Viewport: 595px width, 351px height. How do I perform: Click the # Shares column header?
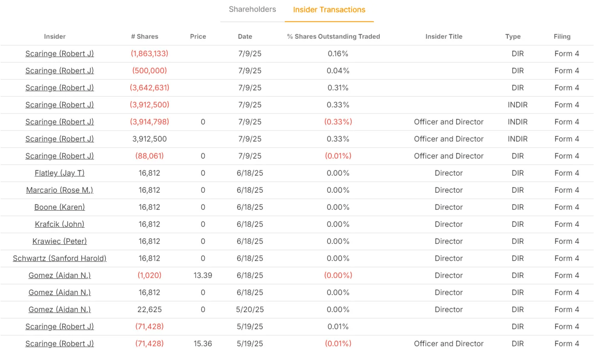click(x=144, y=37)
